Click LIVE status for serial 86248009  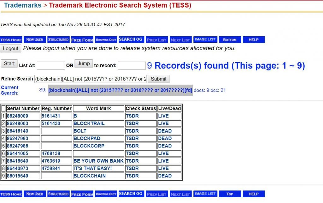click(163, 116)
